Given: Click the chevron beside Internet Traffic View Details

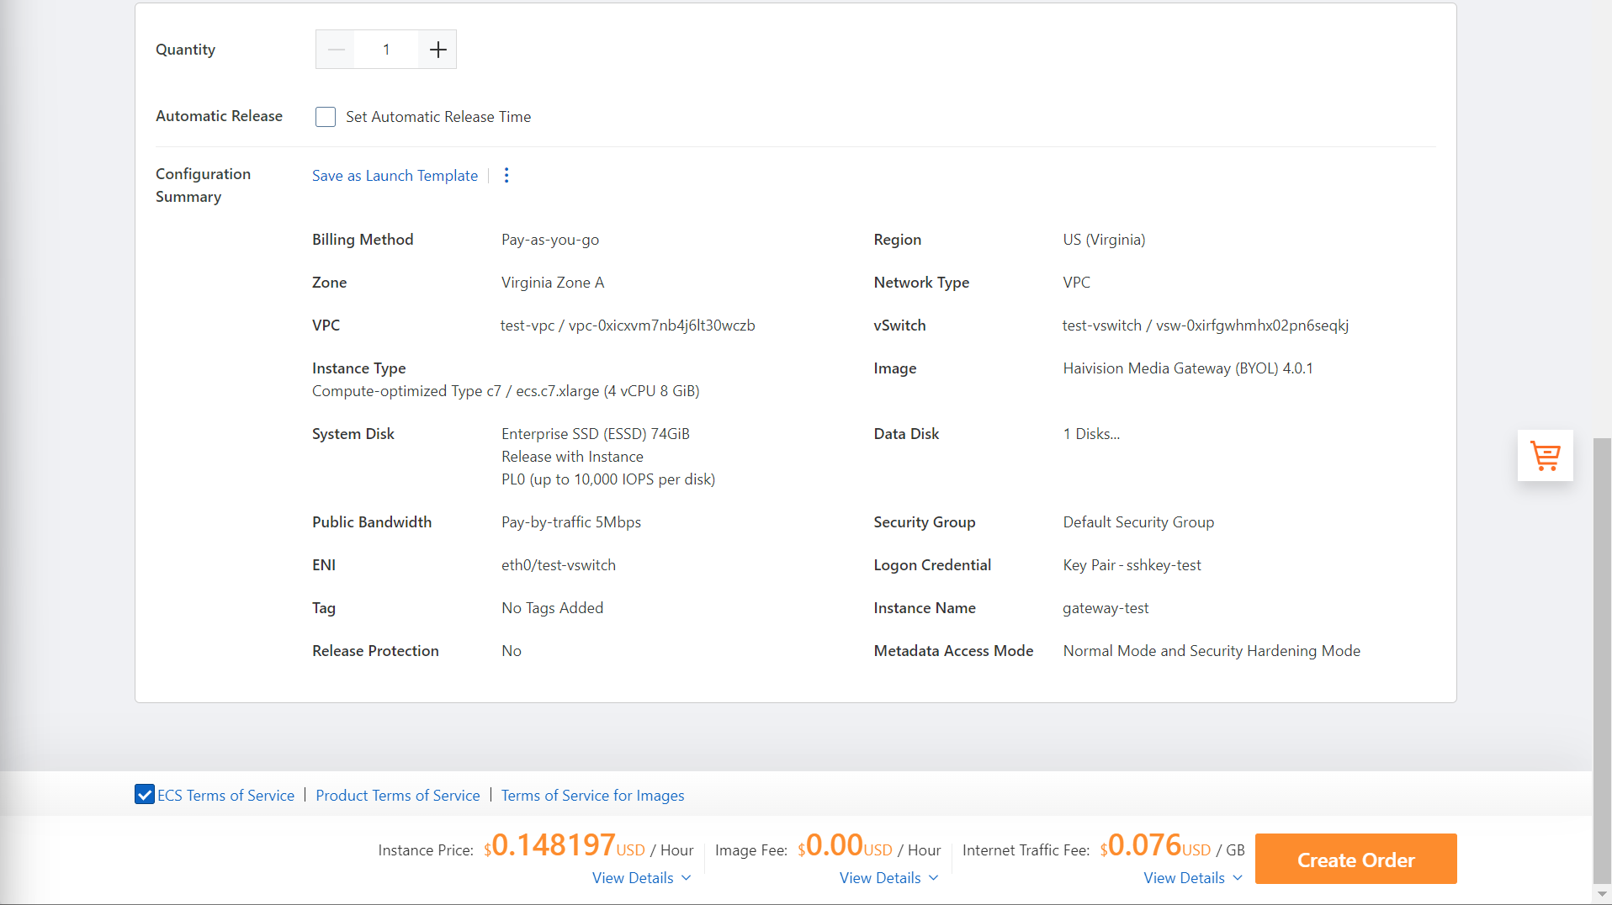Looking at the screenshot, I should (1238, 877).
